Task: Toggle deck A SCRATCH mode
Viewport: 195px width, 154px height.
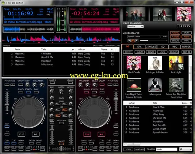Action: click(29, 92)
